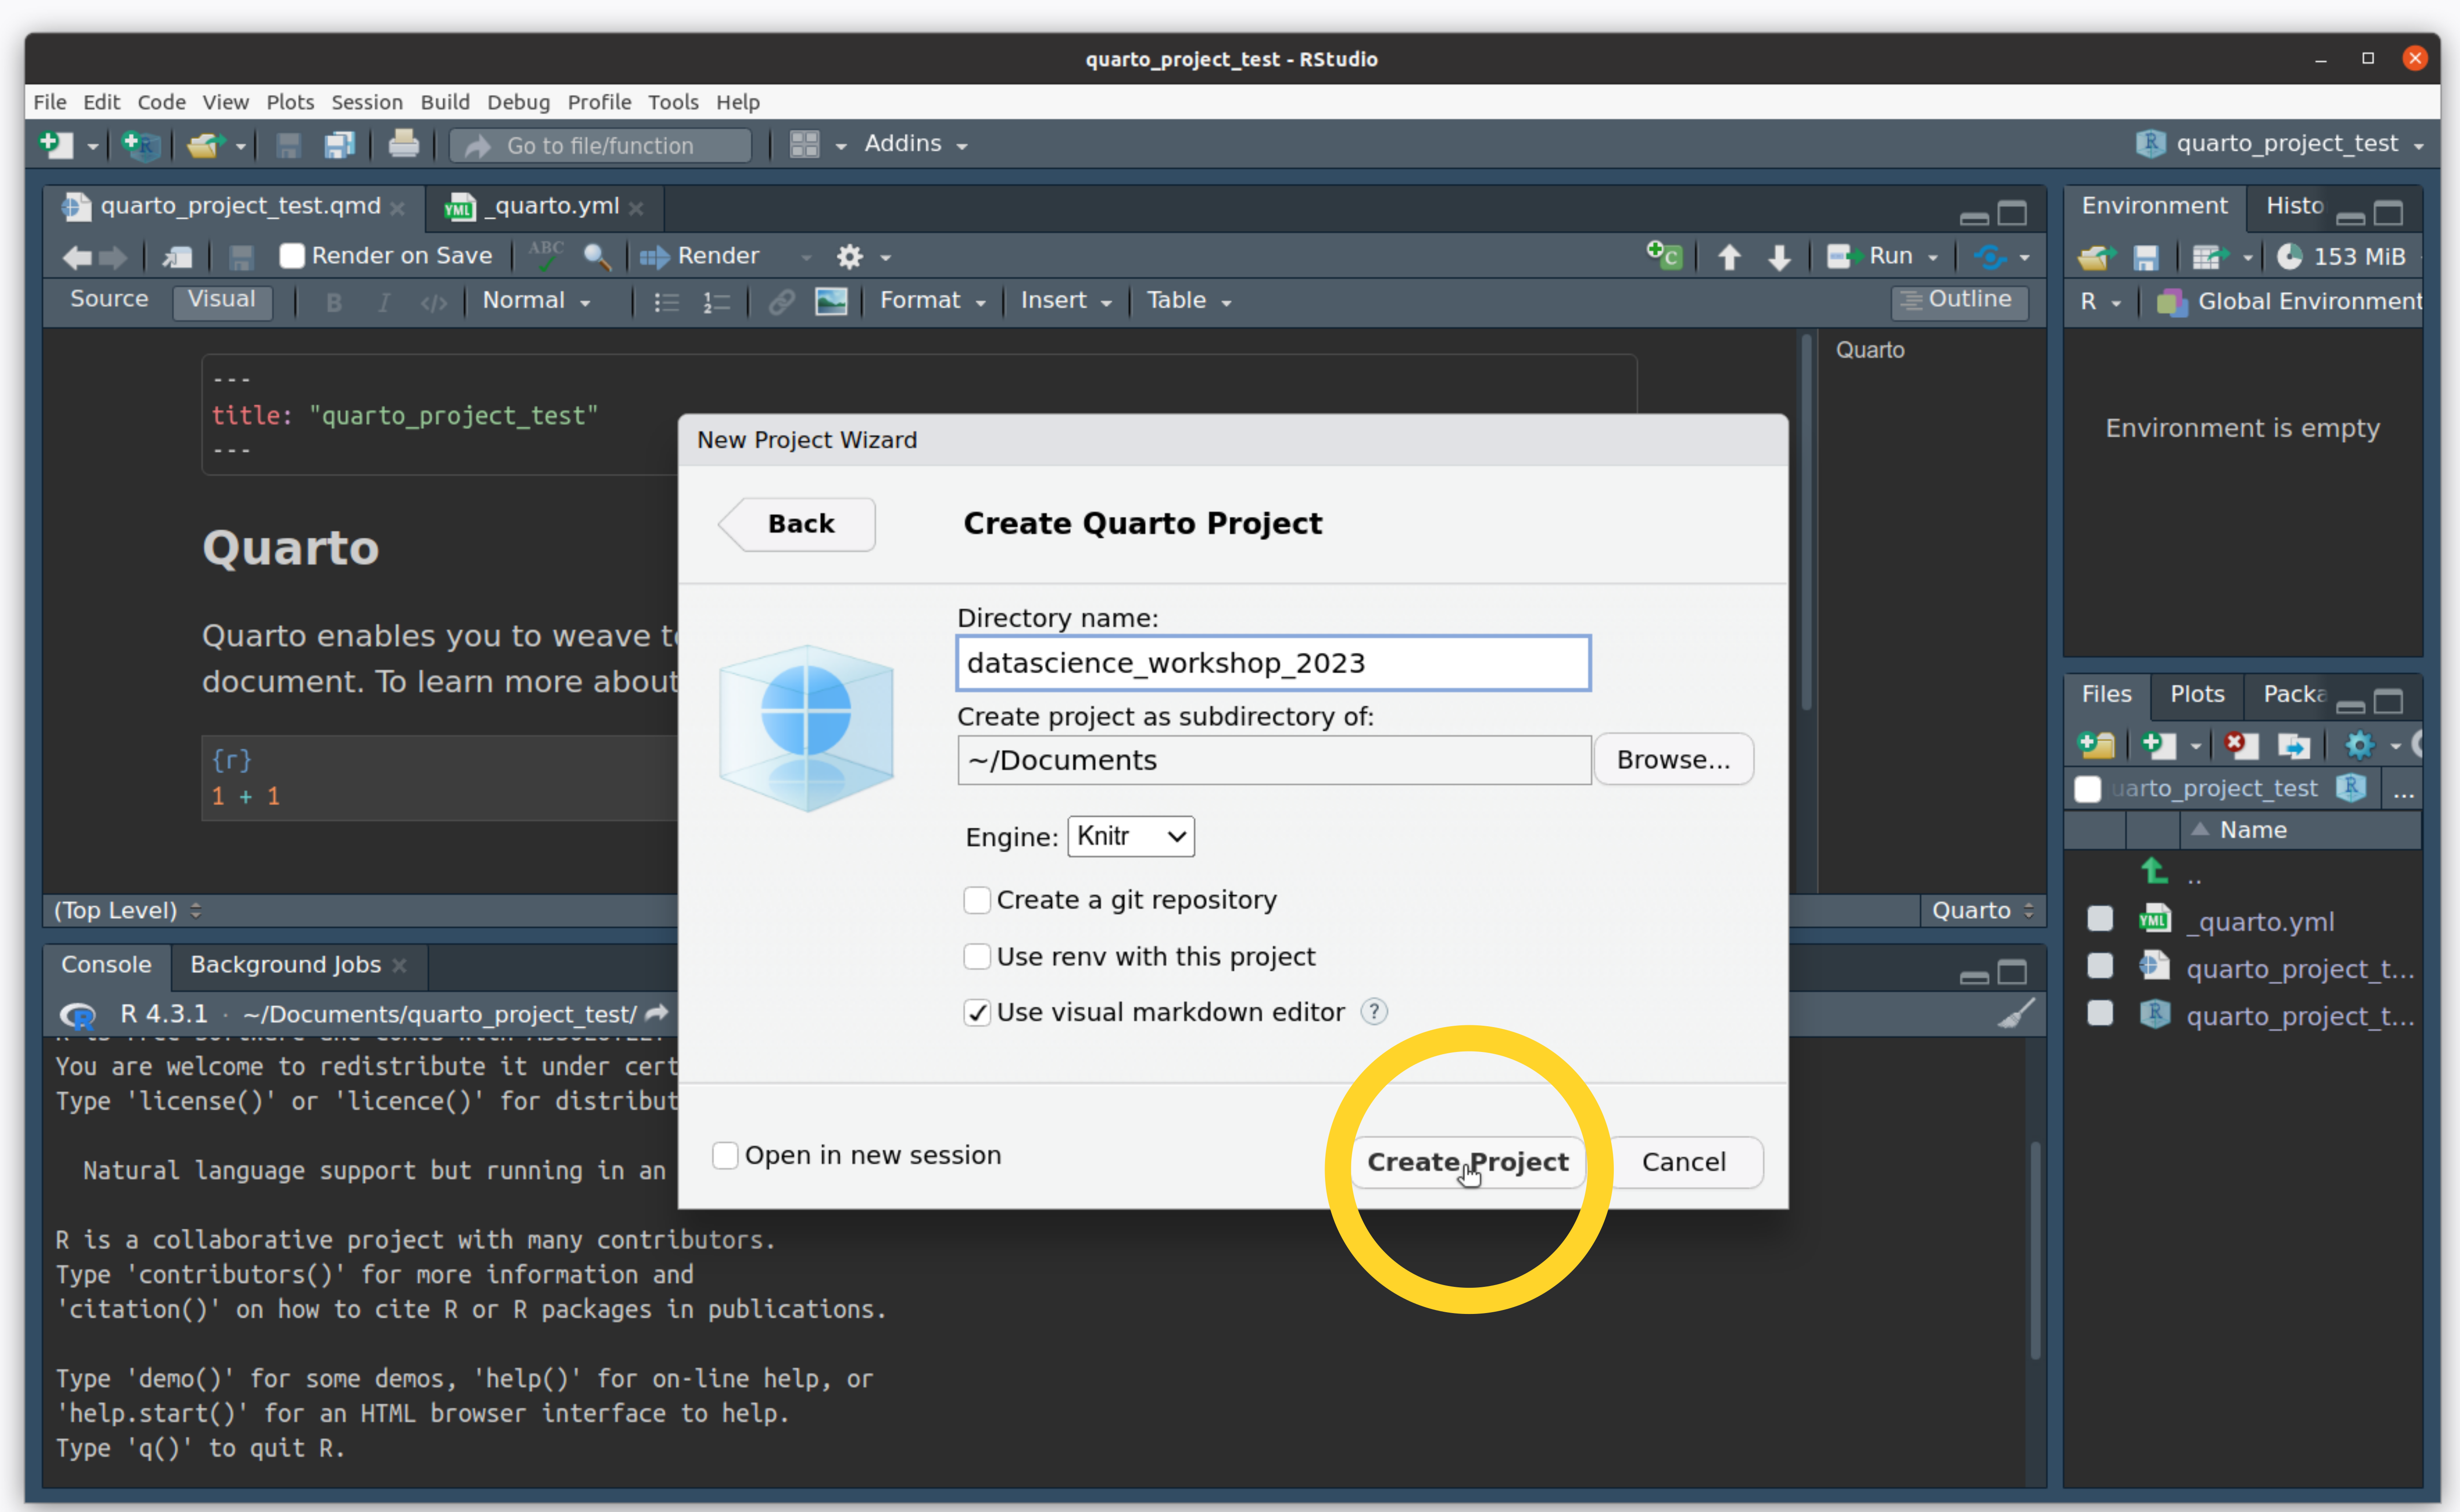Switch to the Background Jobs tab
The width and height of the screenshot is (2460, 1512).
click(285, 965)
